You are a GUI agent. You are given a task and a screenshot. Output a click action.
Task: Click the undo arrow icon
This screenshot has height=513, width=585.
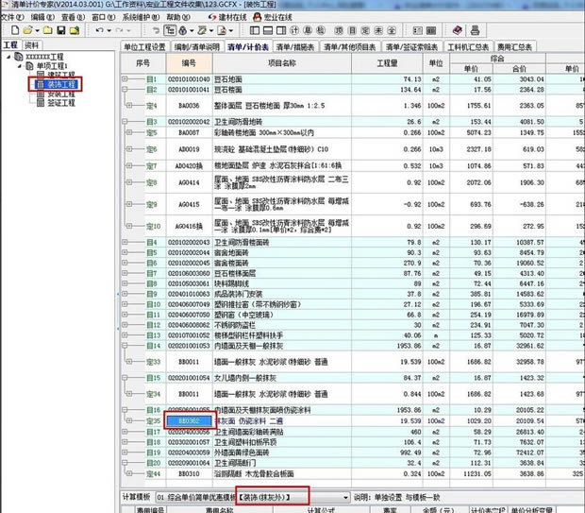click(99, 30)
